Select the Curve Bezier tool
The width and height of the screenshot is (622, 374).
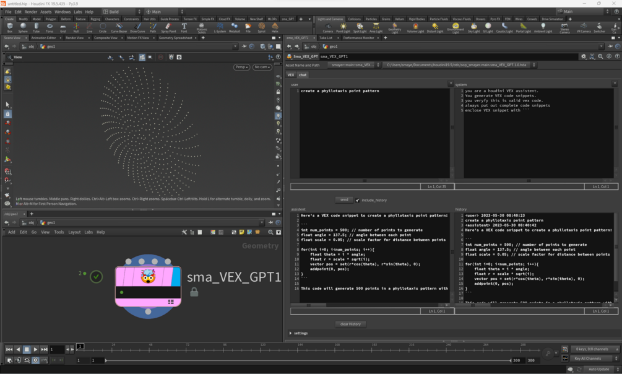(119, 27)
